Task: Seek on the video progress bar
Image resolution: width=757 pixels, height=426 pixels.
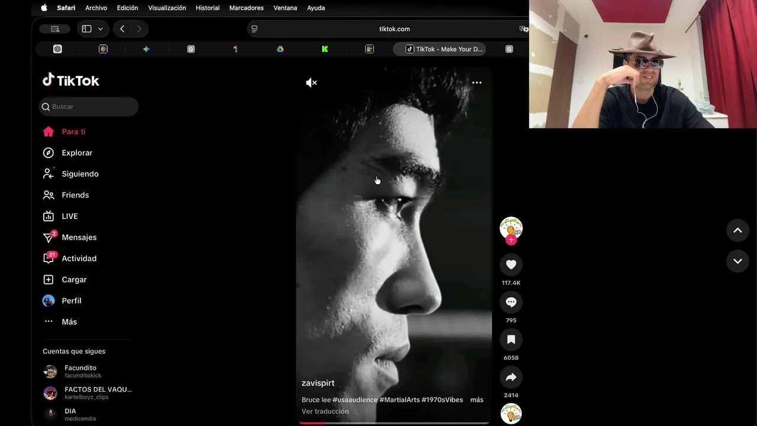Action: click(394, 423)
